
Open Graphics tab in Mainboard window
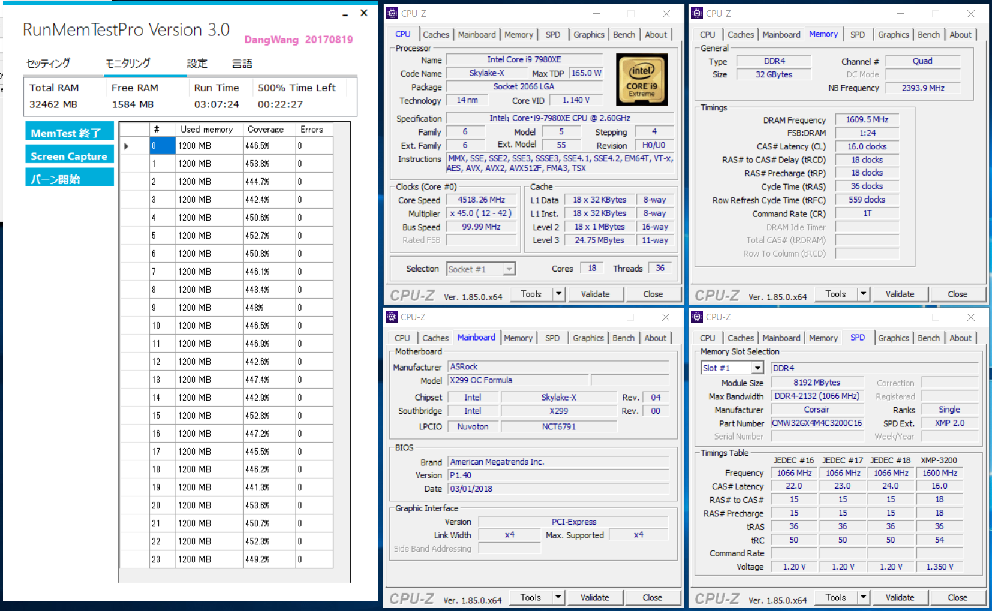588,338
